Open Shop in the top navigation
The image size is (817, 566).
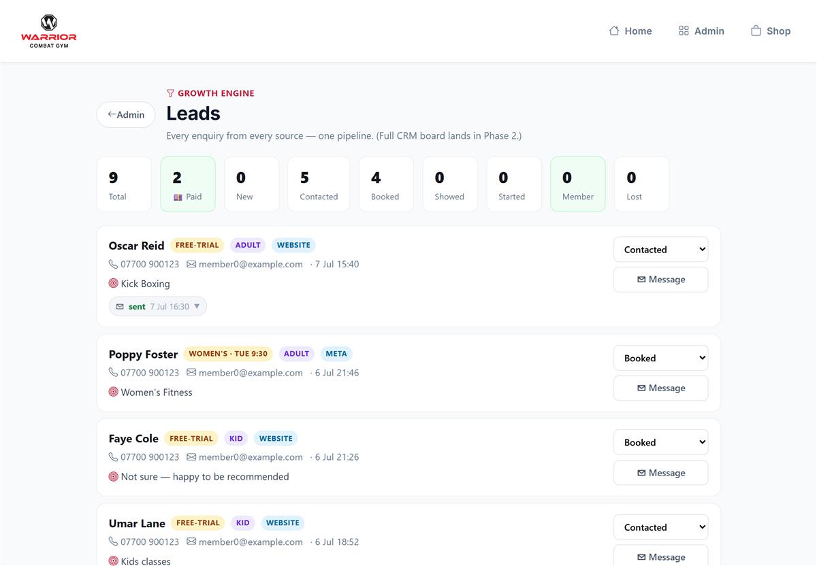771,31
